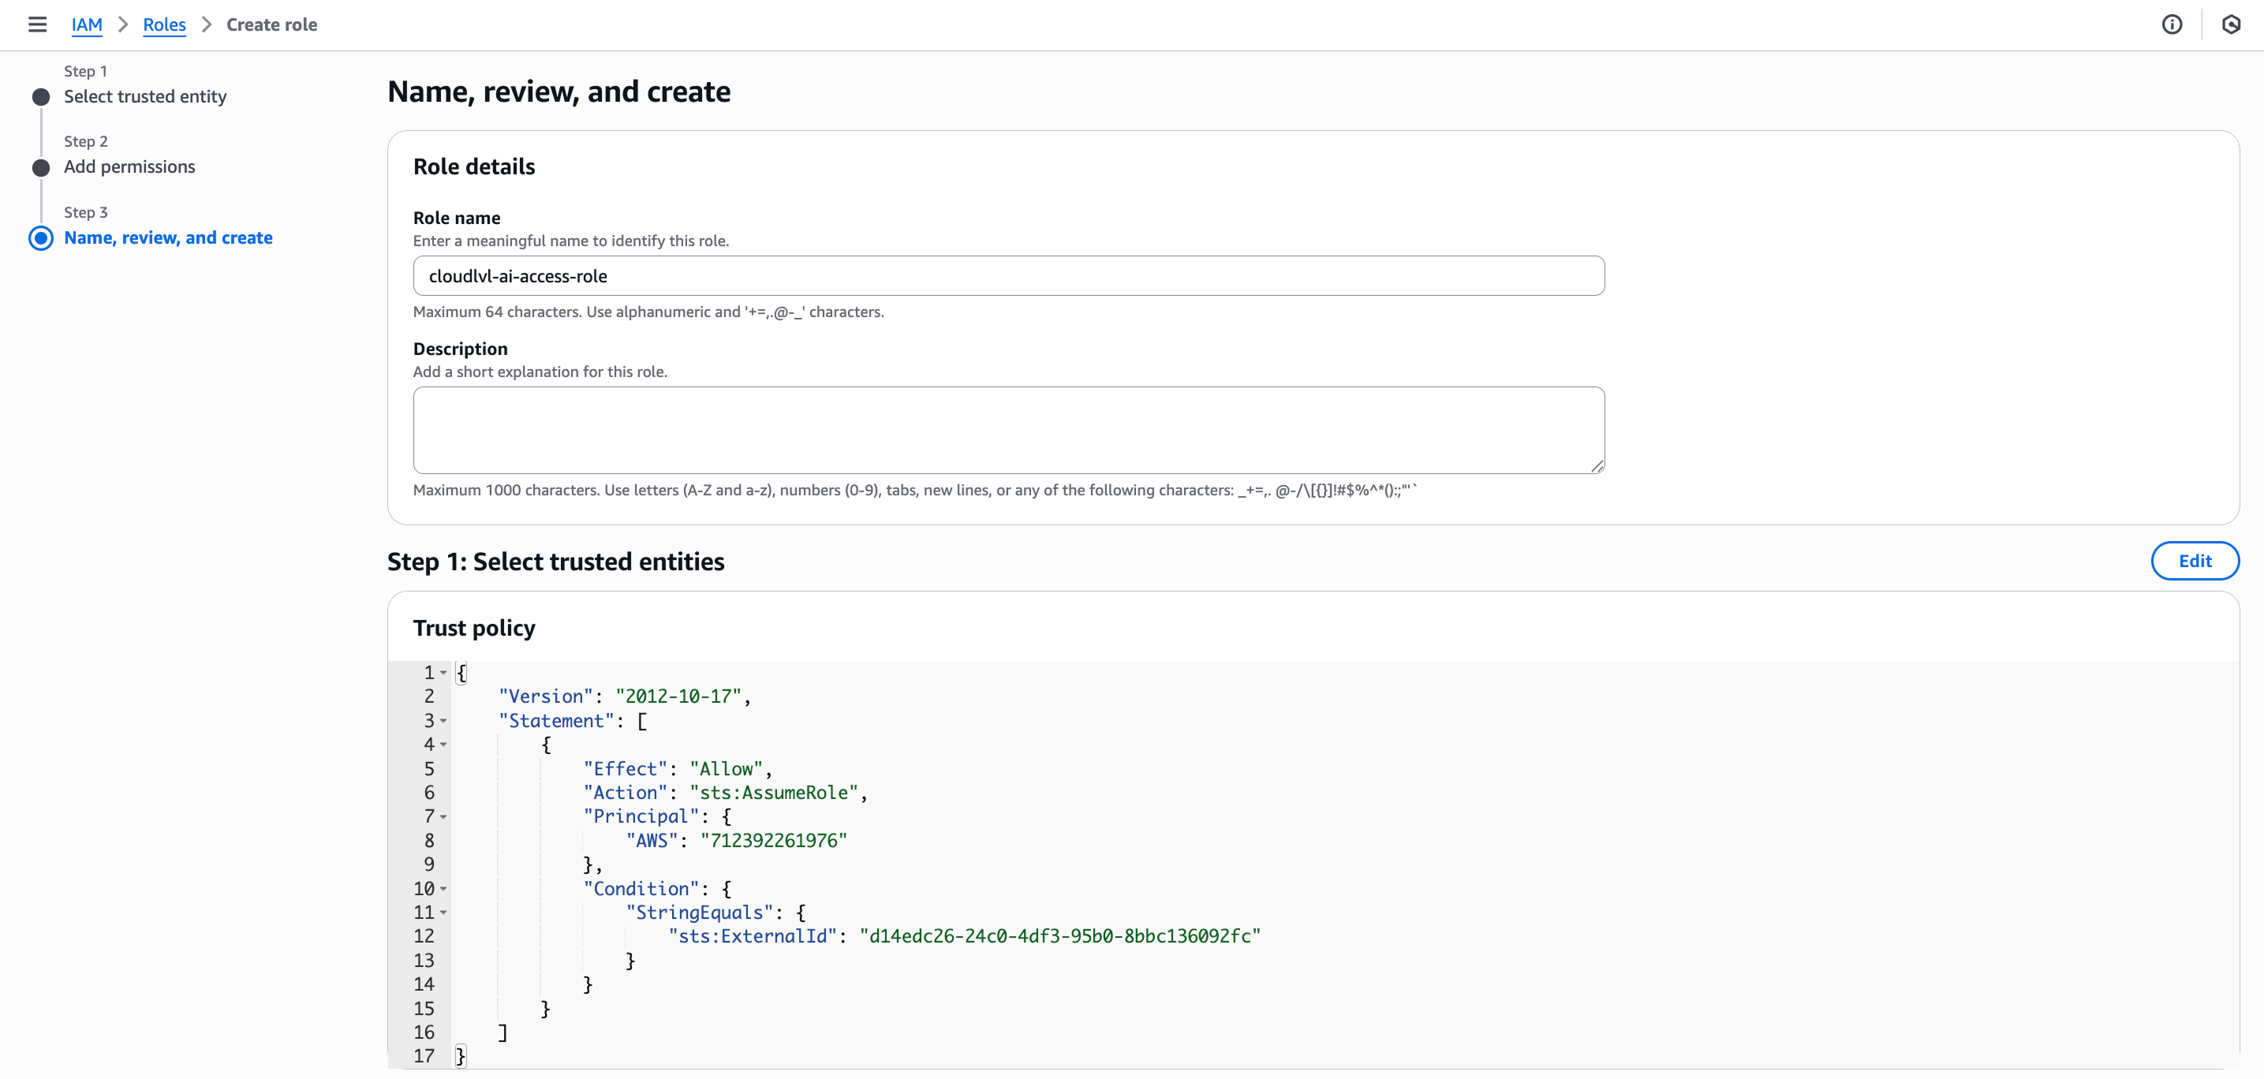Click the info help icon in the top bar
Viewport: 2264px width, 1079px height.
click(x=2172, y=24)
